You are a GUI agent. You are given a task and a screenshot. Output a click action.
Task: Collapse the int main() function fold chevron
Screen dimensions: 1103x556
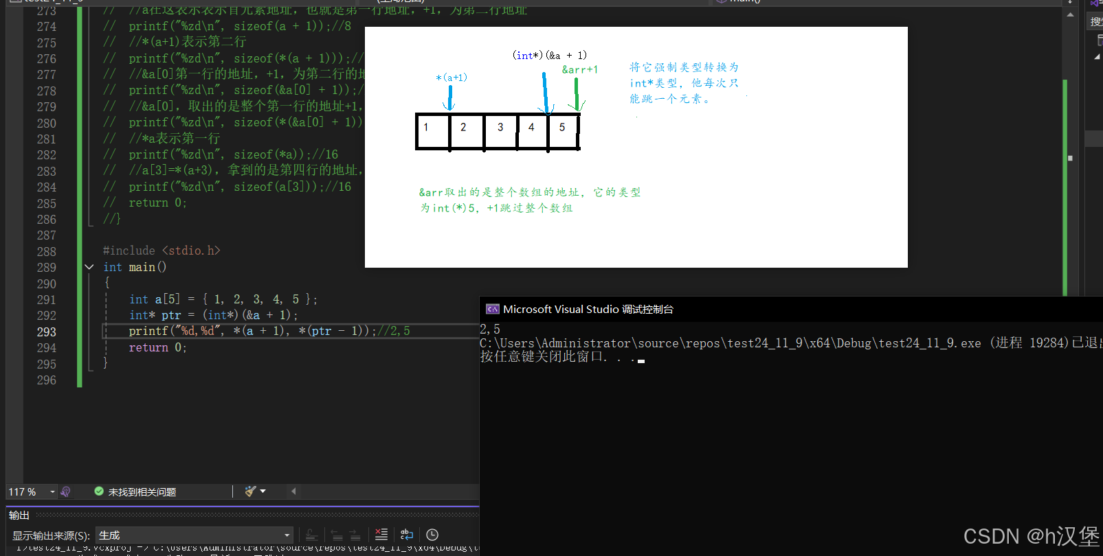tap(89, 267)
